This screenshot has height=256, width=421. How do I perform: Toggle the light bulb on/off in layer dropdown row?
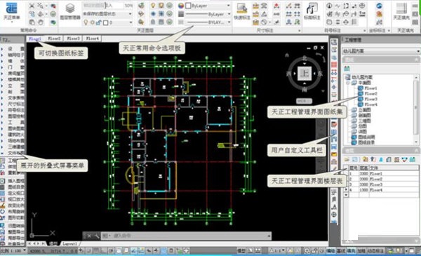86,23
